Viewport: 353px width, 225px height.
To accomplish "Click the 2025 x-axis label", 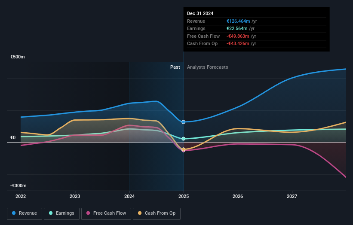I will [x=184, y=196].
